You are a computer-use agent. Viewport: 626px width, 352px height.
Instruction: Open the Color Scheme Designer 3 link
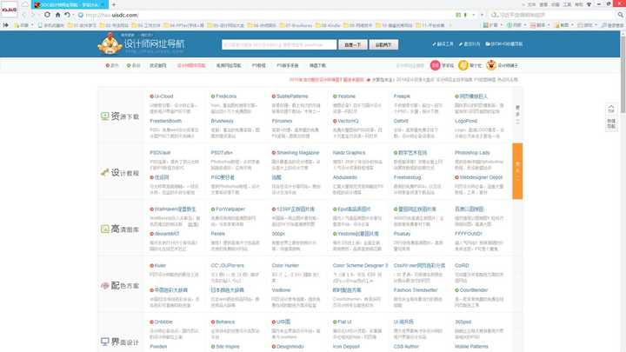click(x=361, y=266)
